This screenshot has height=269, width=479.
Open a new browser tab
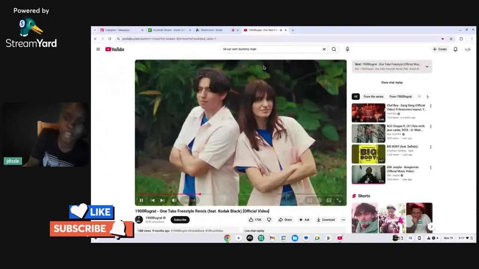(x=293, y=30)
